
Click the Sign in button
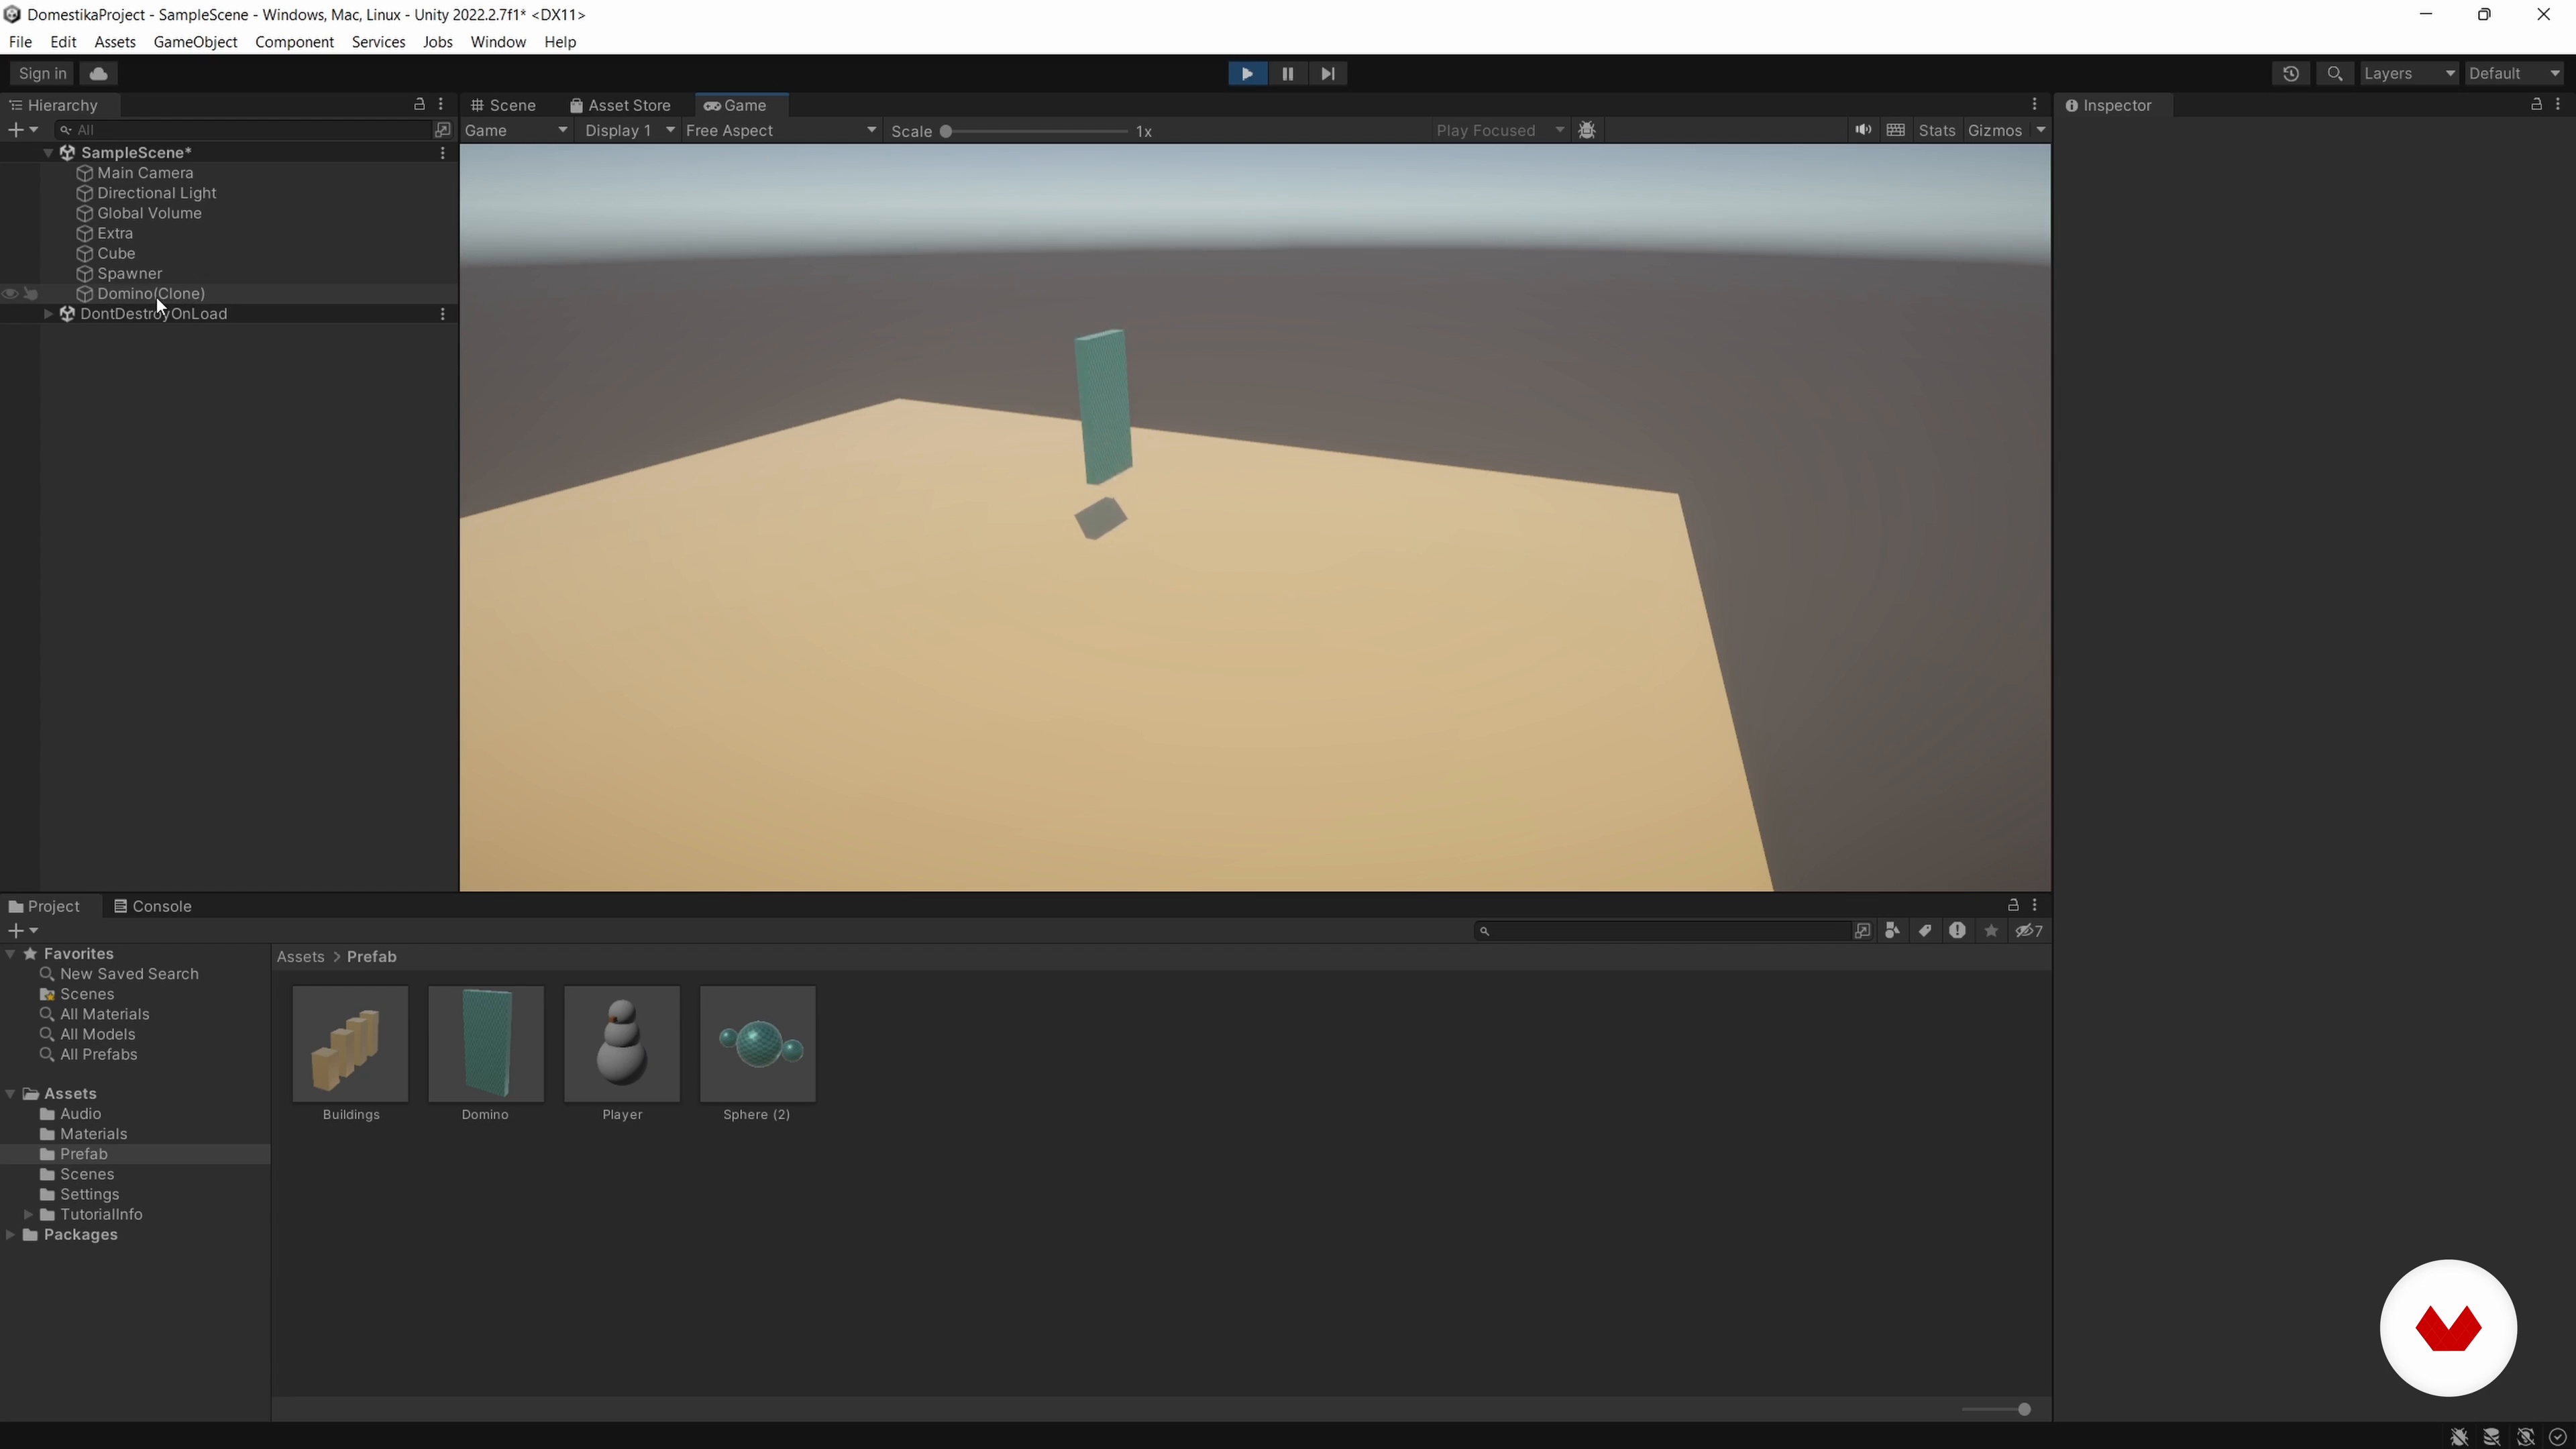(x=42, y=73)
